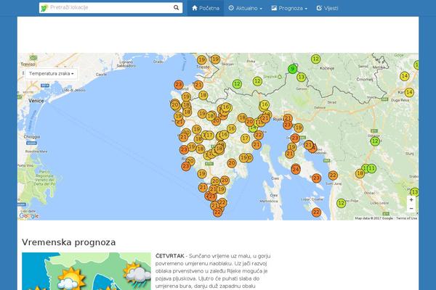
Task: Click the 'Vremenska prognoza' heading
Action: click(x=69, y=242)
